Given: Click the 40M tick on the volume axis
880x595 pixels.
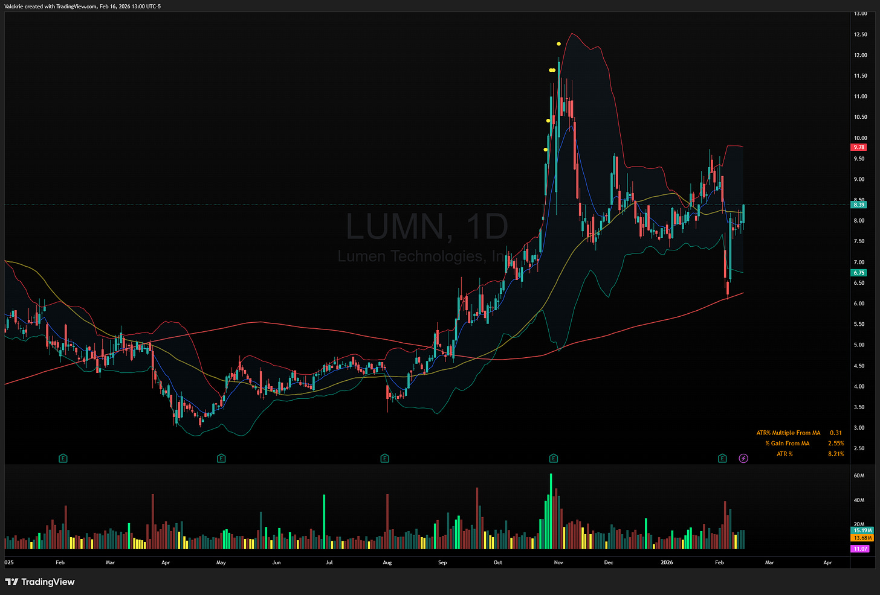Looking at the screenshot, I should [859, 500].
